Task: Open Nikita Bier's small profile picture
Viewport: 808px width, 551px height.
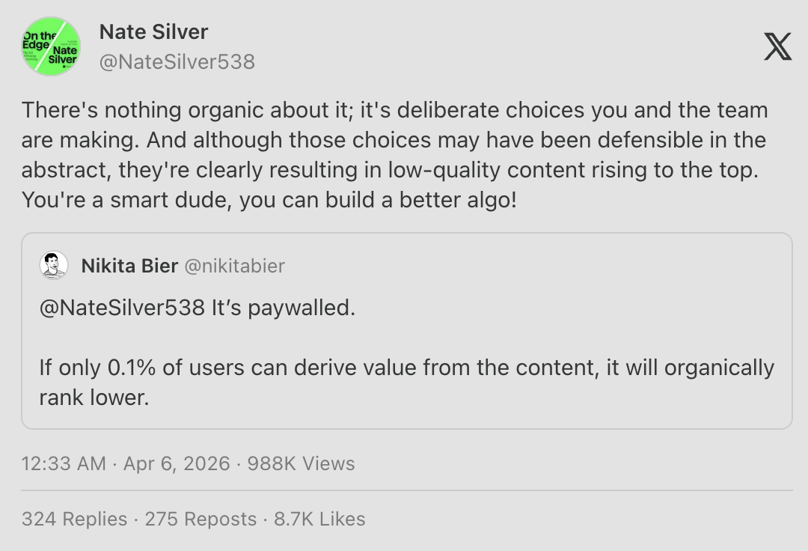Action: coord(54,266)
